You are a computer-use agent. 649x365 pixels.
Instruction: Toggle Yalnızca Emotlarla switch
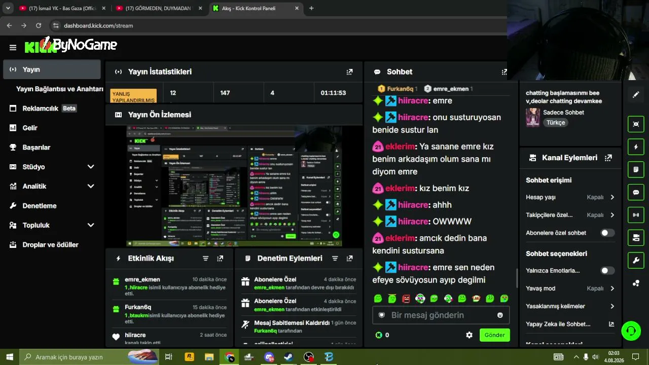607,271
